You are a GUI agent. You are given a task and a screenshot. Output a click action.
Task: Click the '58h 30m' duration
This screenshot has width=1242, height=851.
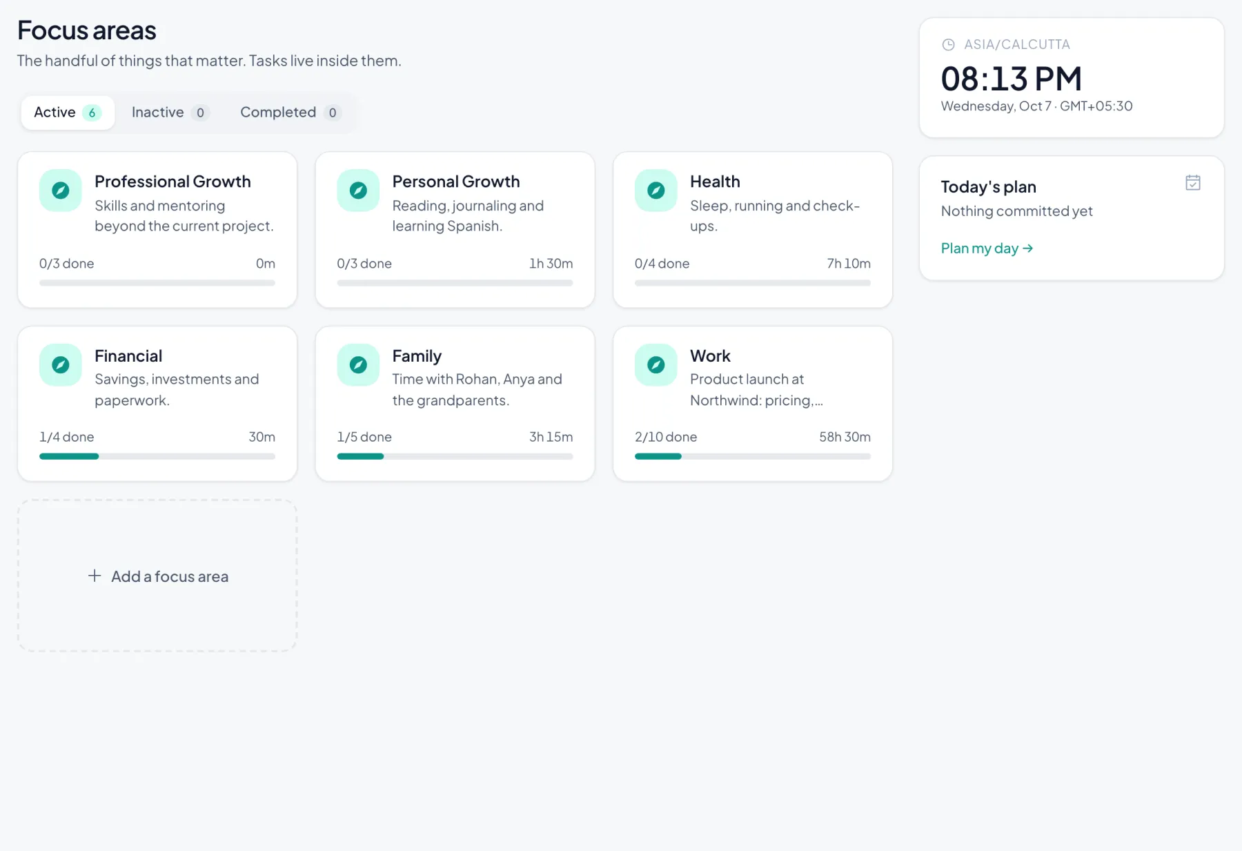pos(845,437)
